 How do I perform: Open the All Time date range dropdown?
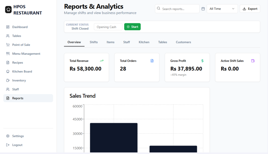(222, 9)
